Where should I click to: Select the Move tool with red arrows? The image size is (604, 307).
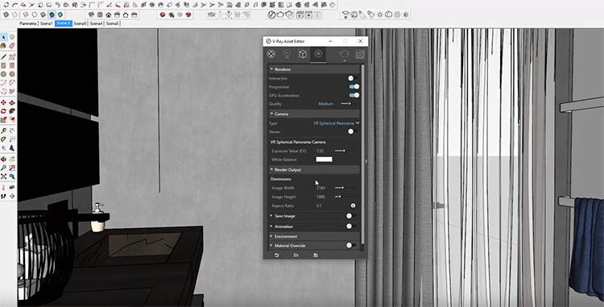[x=3, y=103]
